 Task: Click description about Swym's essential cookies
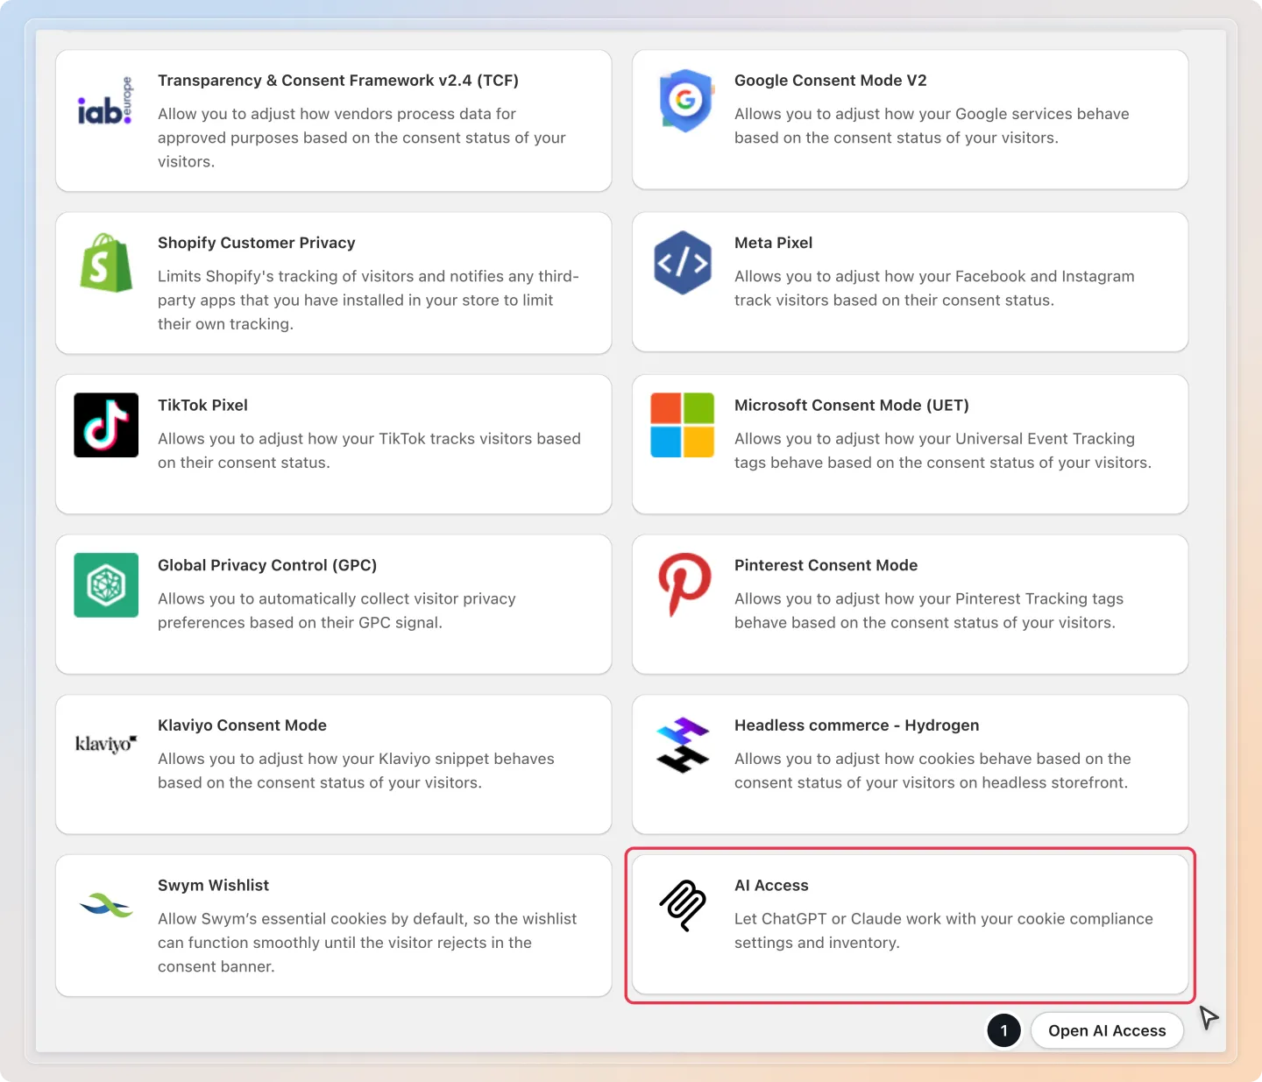tap(367, 943)
